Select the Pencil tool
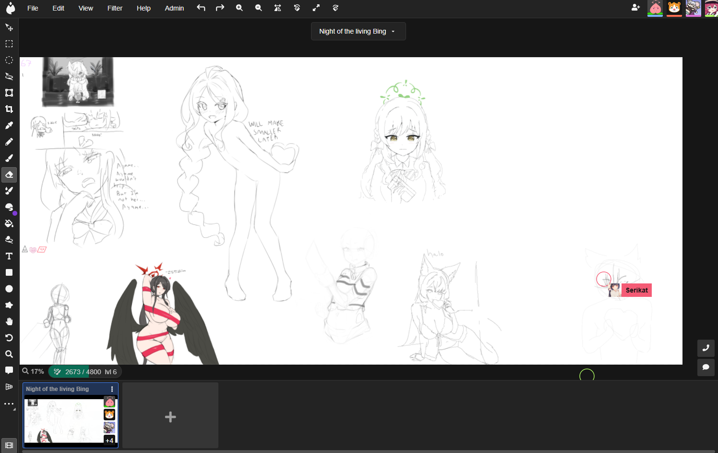Viewport: 718px width, 453px height. point(9,142)
